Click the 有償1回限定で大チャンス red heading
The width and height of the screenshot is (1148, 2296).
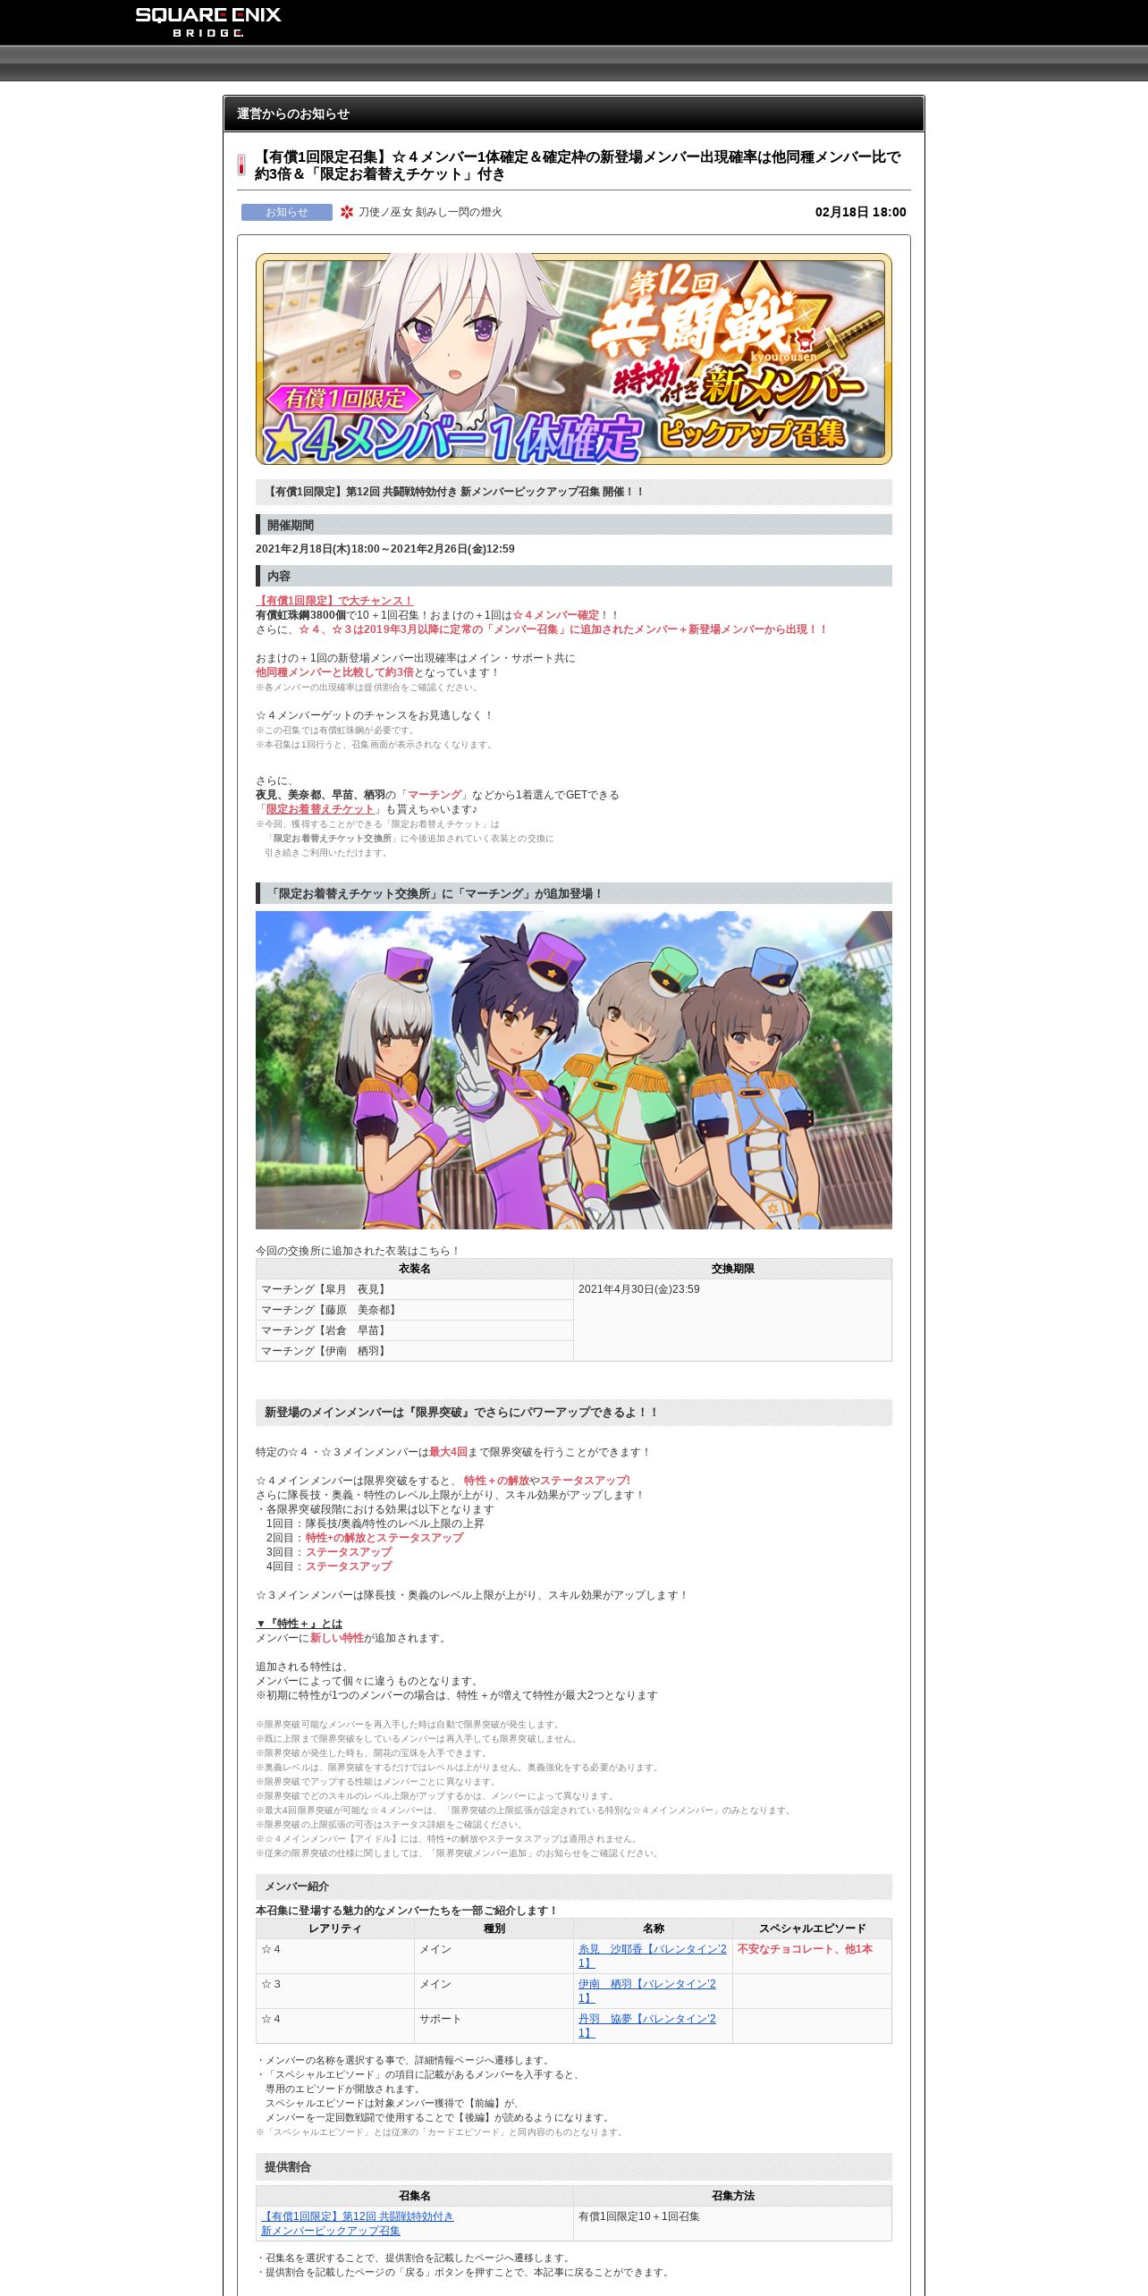(x=334, y=601)
